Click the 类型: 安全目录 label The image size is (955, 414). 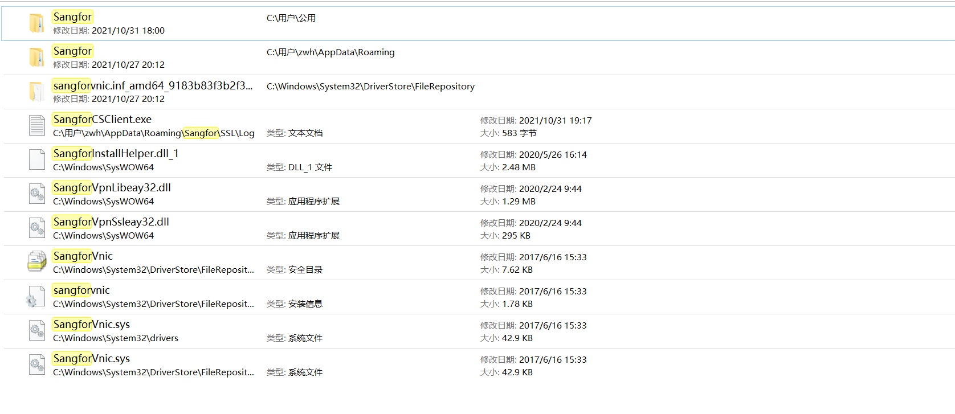tap(295, 270)
